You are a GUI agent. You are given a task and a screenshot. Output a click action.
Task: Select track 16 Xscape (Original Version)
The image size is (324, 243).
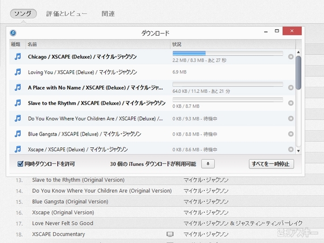[63, 212]
